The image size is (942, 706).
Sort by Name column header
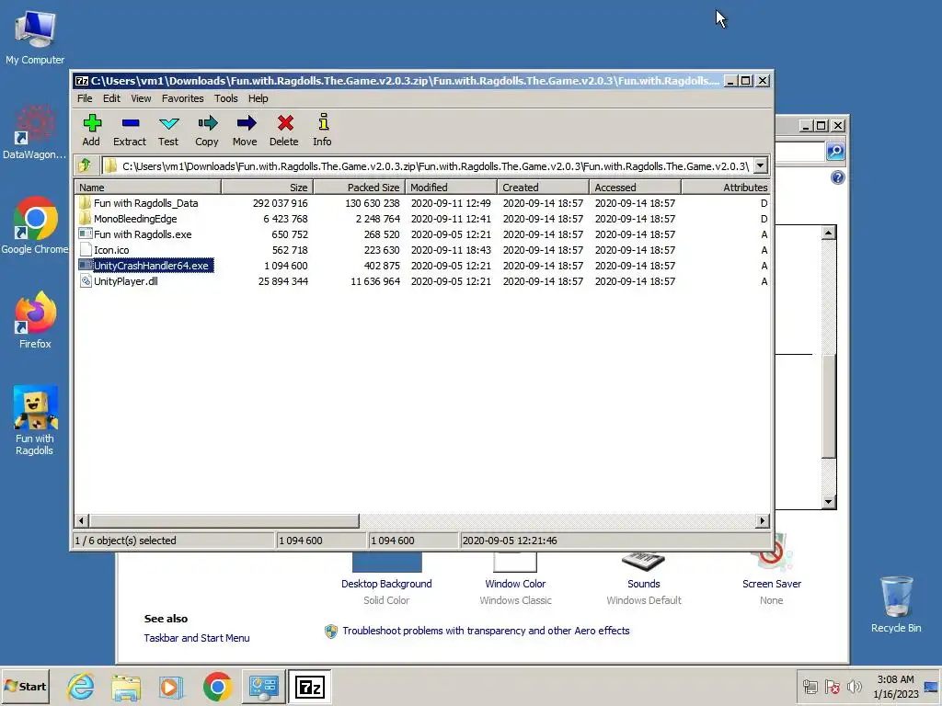point(148,188)
